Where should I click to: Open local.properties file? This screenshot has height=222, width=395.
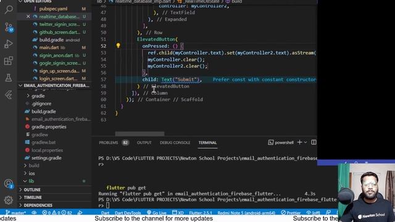click(x=47, y=150)
